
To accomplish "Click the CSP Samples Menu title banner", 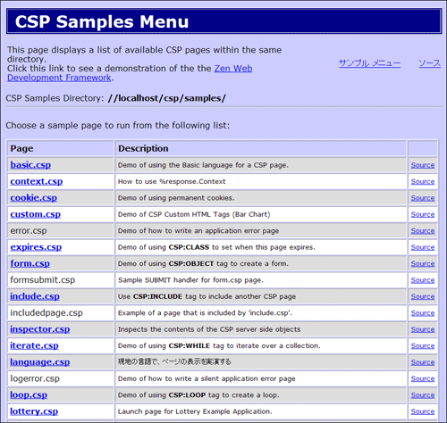I will tap(223, 21).
